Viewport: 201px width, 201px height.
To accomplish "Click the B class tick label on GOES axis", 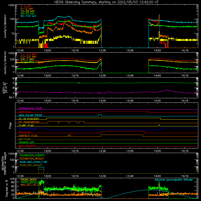I will tap(14, 88).
